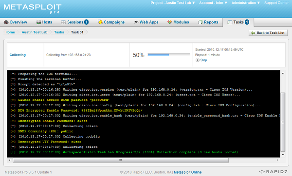Viewport: 292px width, 176px height.
Task: Switch to the Reports tab
Action: pyautogui.click(x=208, y=22)
